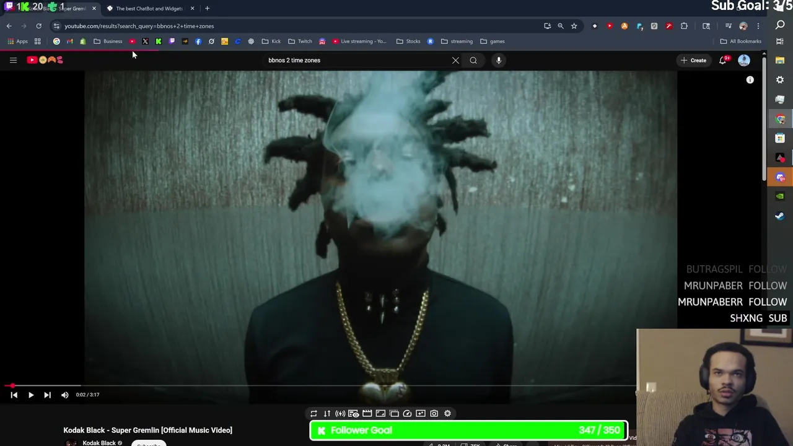The height and width of the screenshot is (446, 793).
Task: Expand the Stocks bookmarks folder
Action: pos(408,42)
